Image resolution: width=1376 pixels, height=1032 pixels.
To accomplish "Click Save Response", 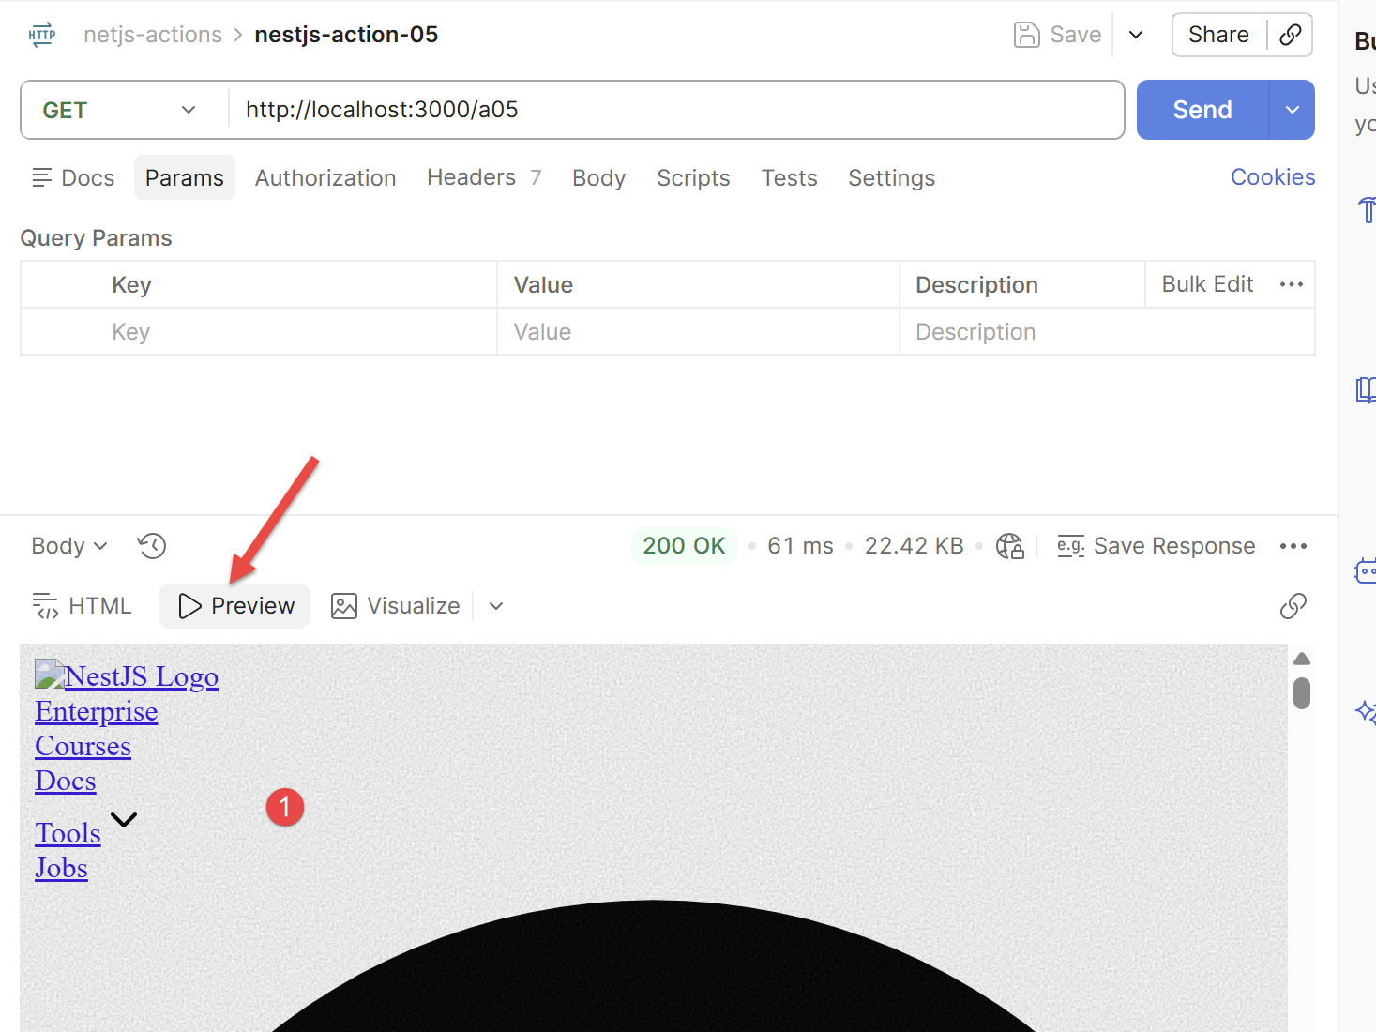I will (x=1156, y=546).
